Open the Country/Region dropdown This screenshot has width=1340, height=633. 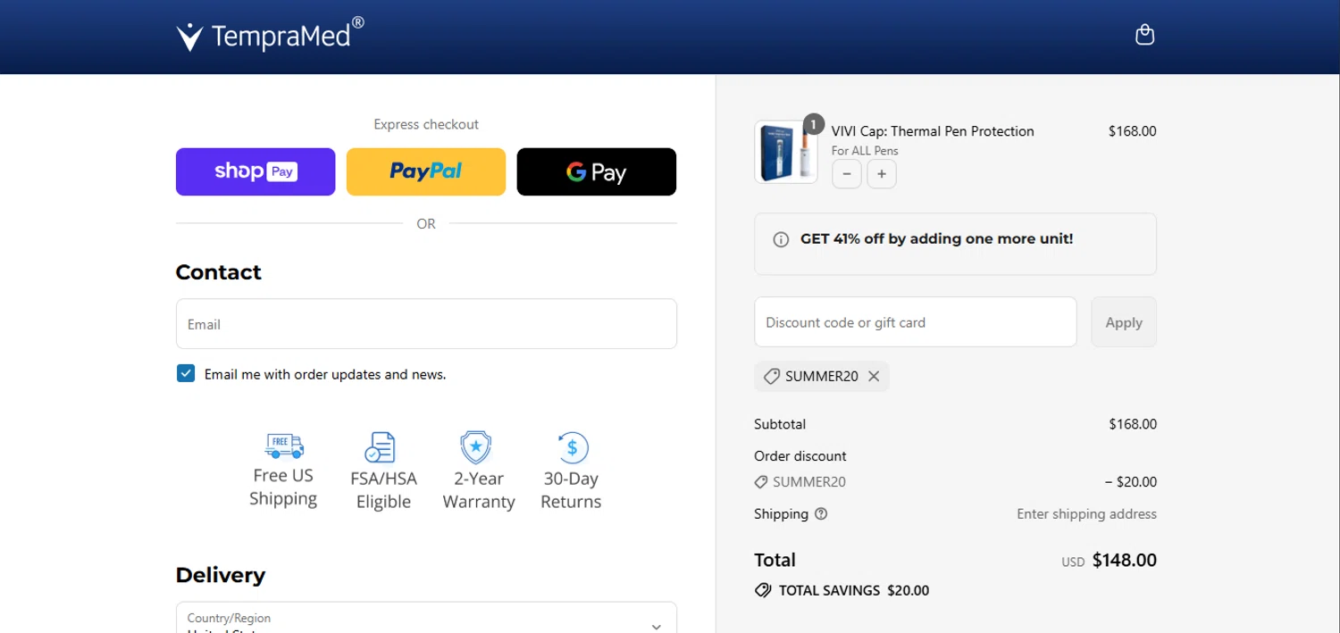coord(426,618)
